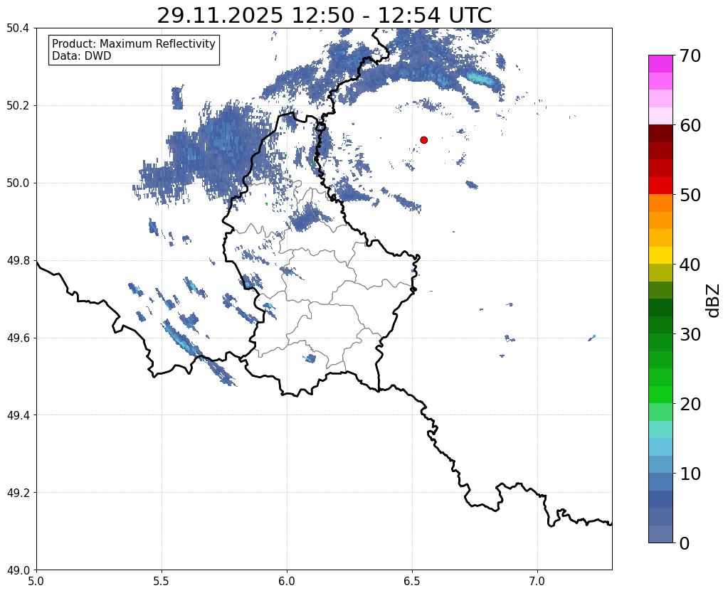The height and width of the screenshot is (593, 728).
Task: Click the magenta swatch near 70 dBZ
Action: [x=660, y=63]
